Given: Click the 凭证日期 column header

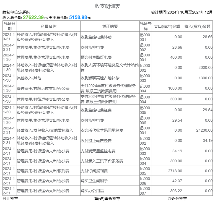Looking at the screenshot, I should (10, 26).
